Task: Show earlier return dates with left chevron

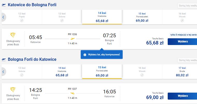Action: [3, 72]
